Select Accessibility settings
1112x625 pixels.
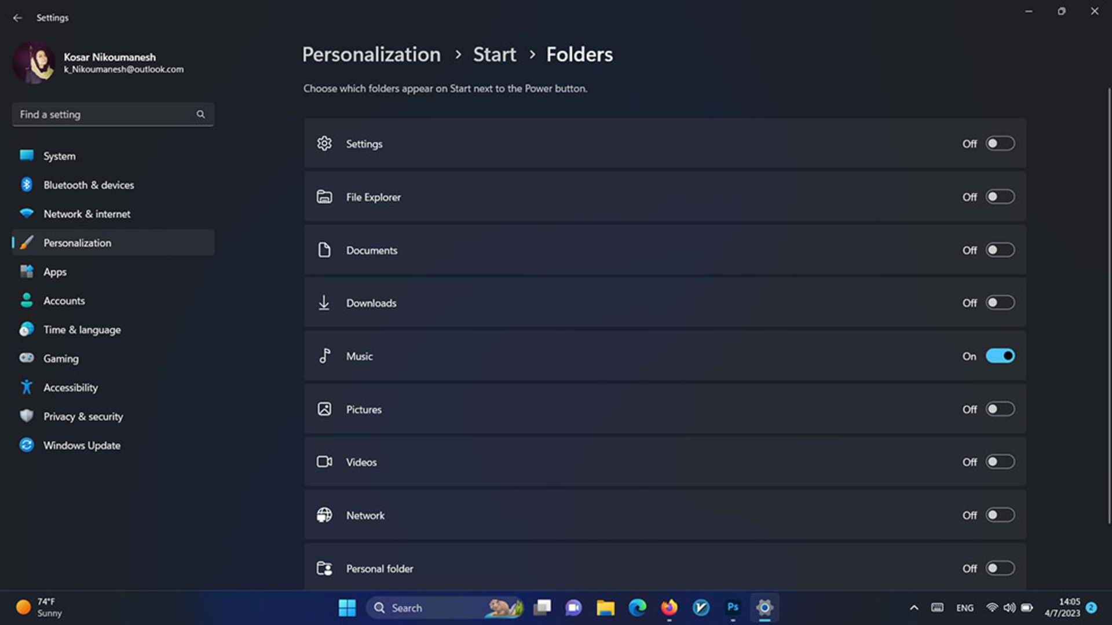(70, 387)
